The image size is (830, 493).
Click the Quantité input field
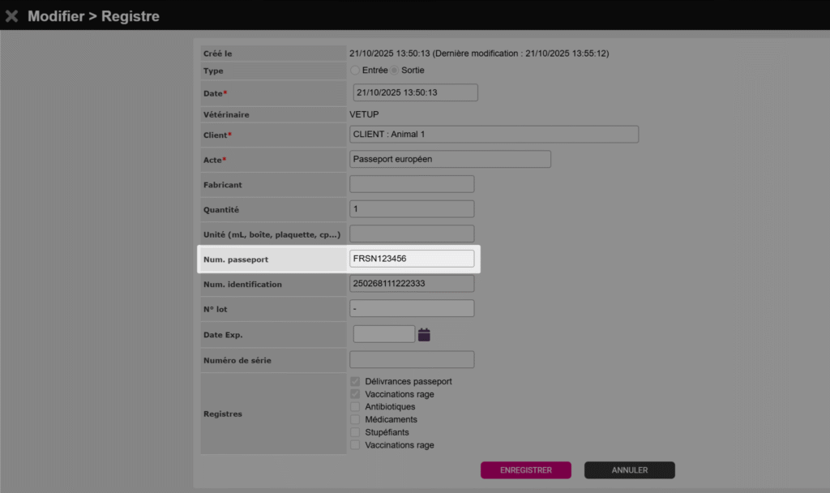(412, 209)
